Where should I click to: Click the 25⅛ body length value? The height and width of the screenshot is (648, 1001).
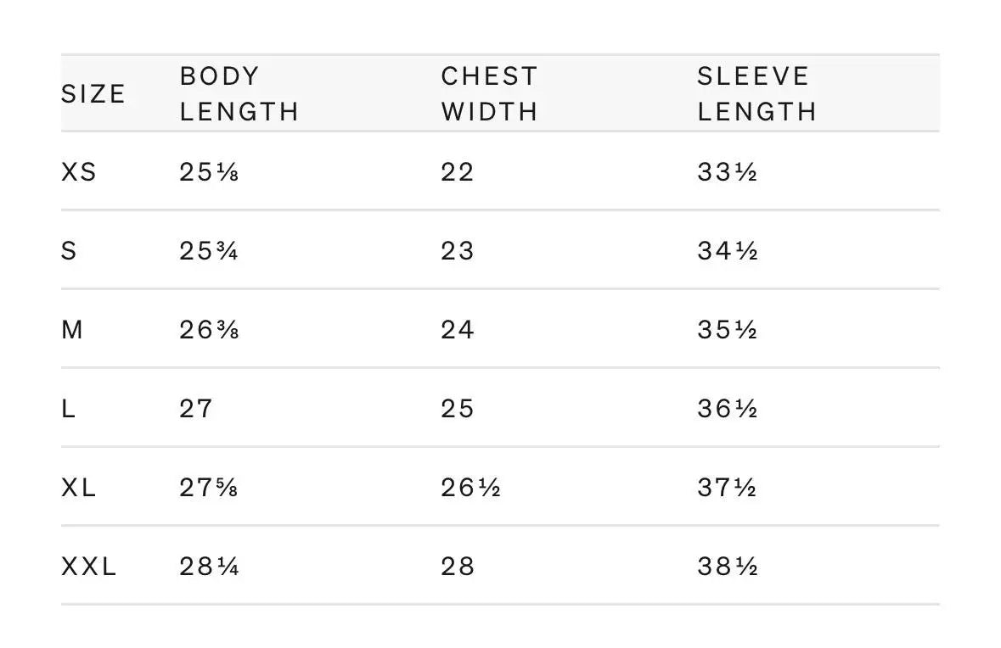pyautogui.click(x=209, y=172)
